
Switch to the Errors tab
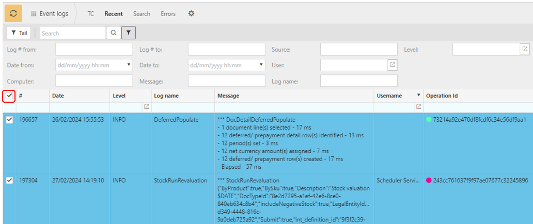click(168, 14)
